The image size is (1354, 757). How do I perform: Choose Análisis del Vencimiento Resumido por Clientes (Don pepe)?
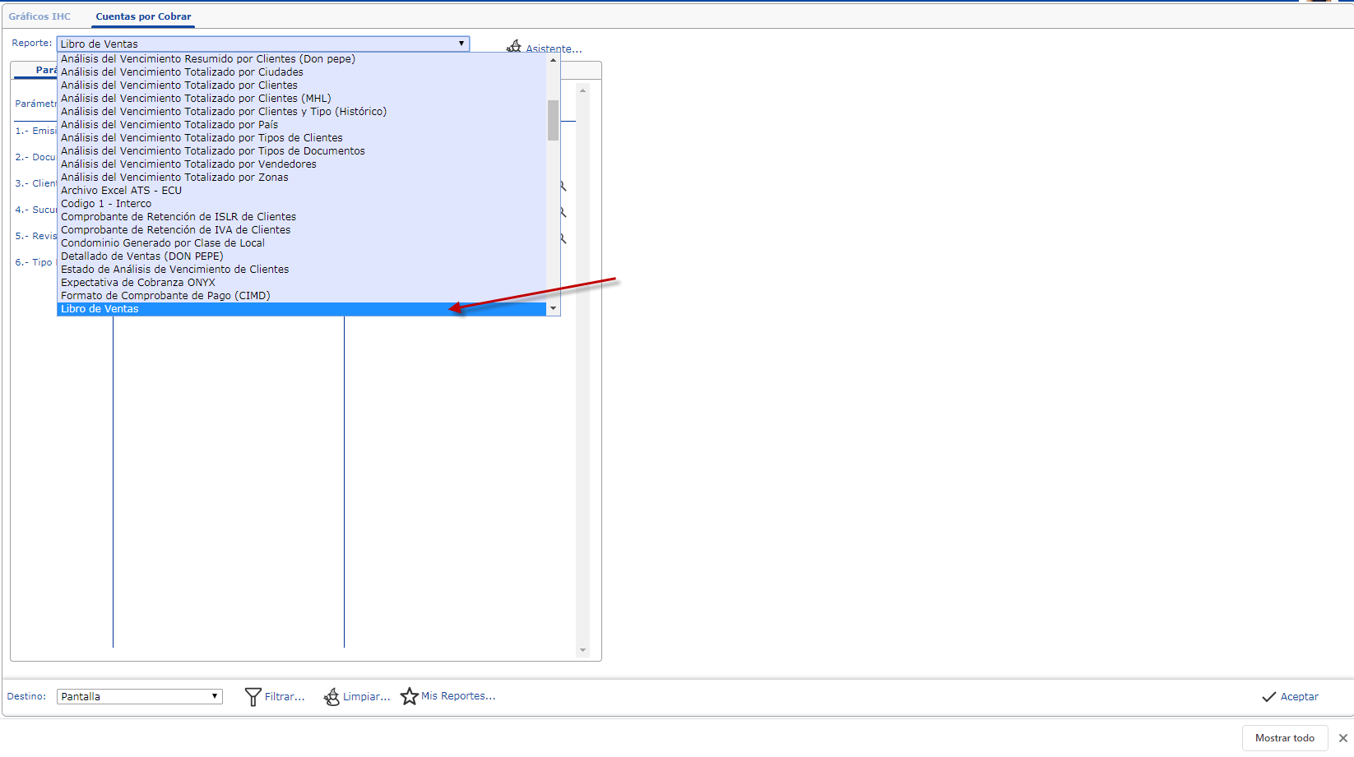tap(301, 59)
